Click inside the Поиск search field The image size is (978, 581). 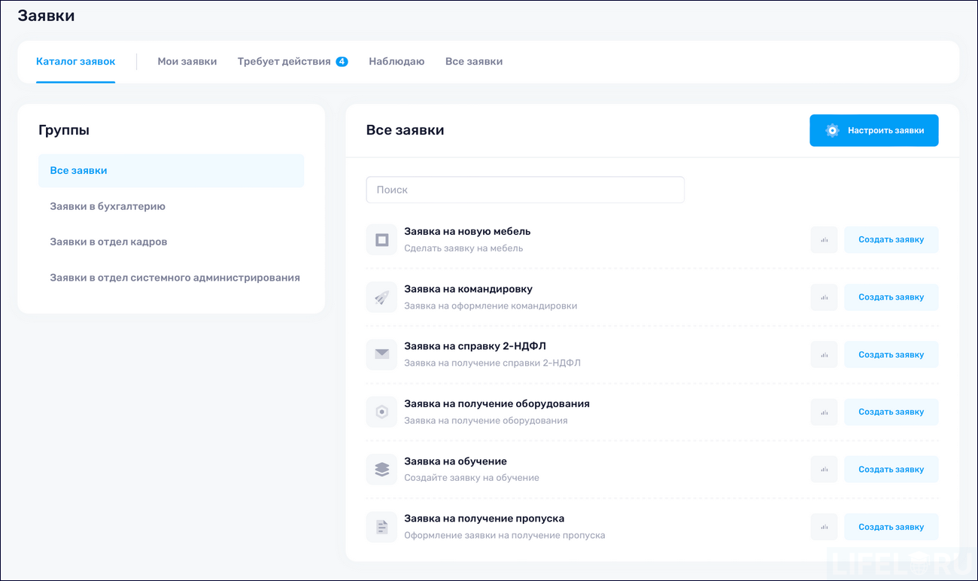point(524,190)
